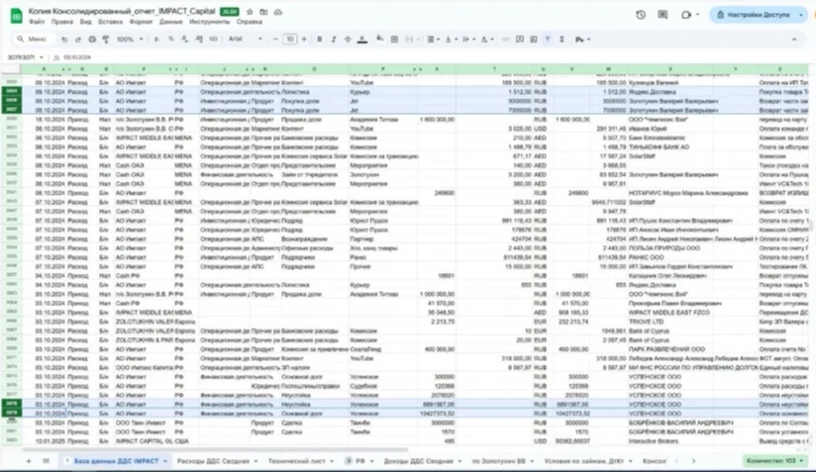Open the Количество: 103 summary dropdown

point(774,461)
